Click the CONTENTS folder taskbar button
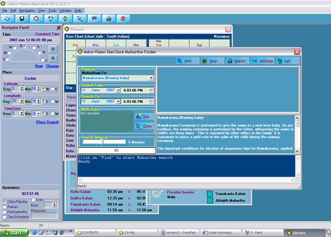The image size is (331, 237). (x=96, y=233)
